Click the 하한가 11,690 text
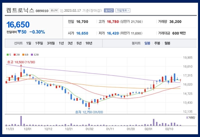Screen dimensions: 200x137 [x=131, y=33]
